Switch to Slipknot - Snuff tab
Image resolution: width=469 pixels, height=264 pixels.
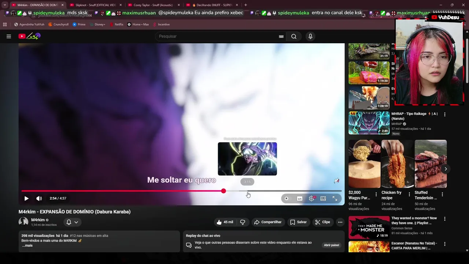(95, 5)
